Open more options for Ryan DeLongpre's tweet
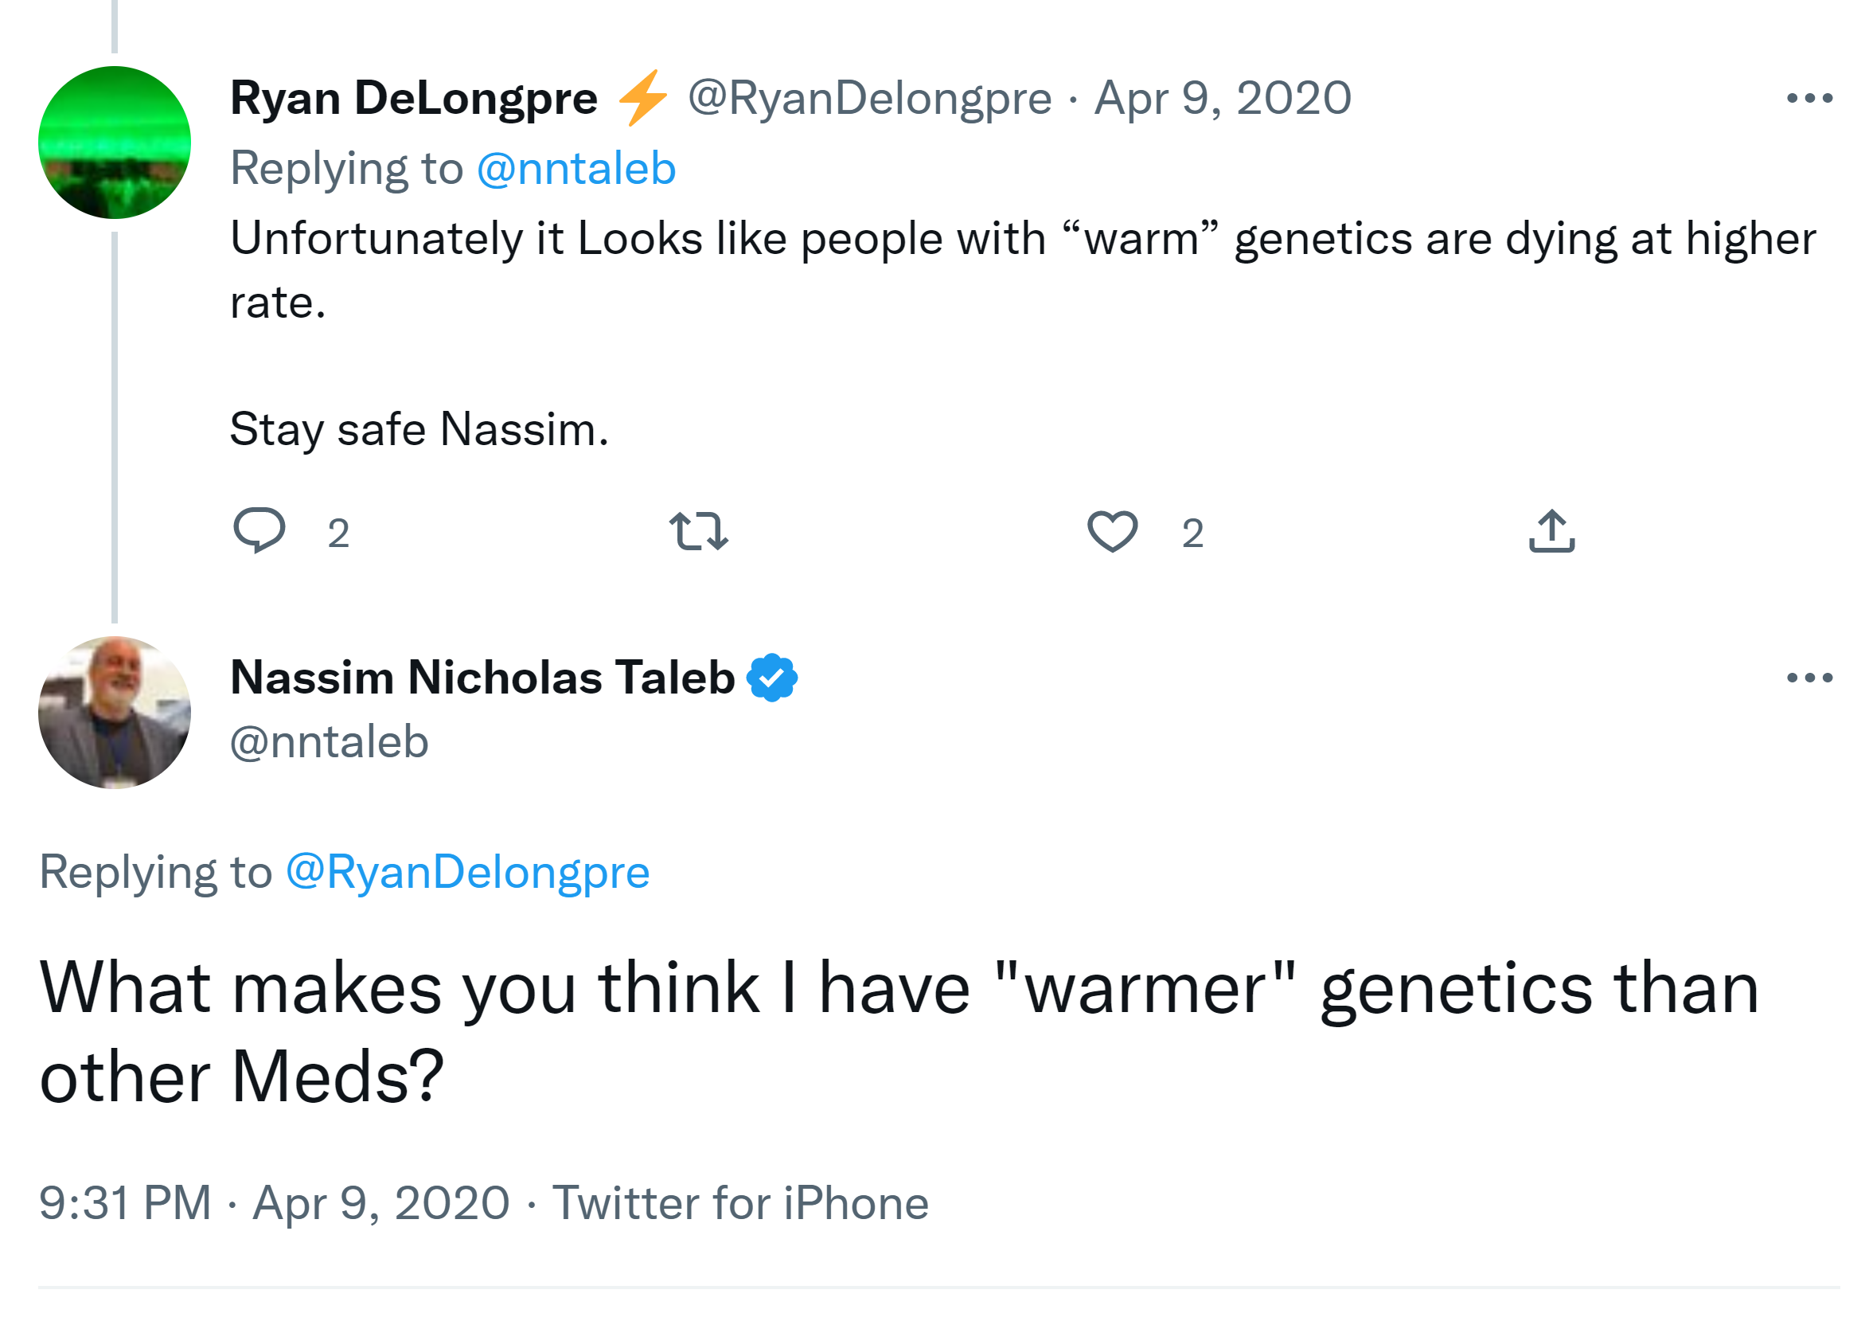 1809,99
